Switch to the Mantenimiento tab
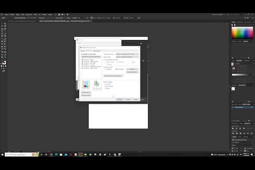Screen dimensions: 255x170 97,51
